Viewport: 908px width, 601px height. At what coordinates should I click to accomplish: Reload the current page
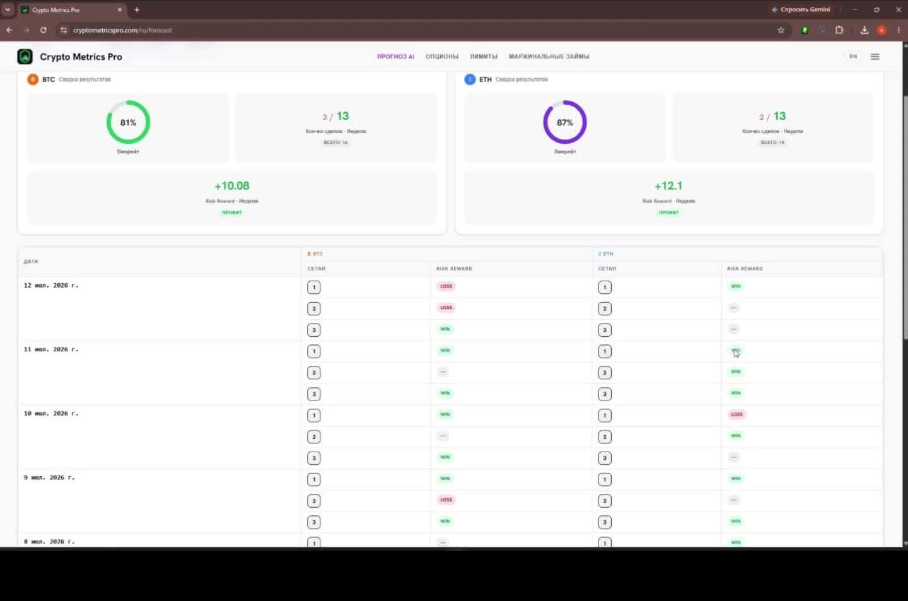point(43,30)
